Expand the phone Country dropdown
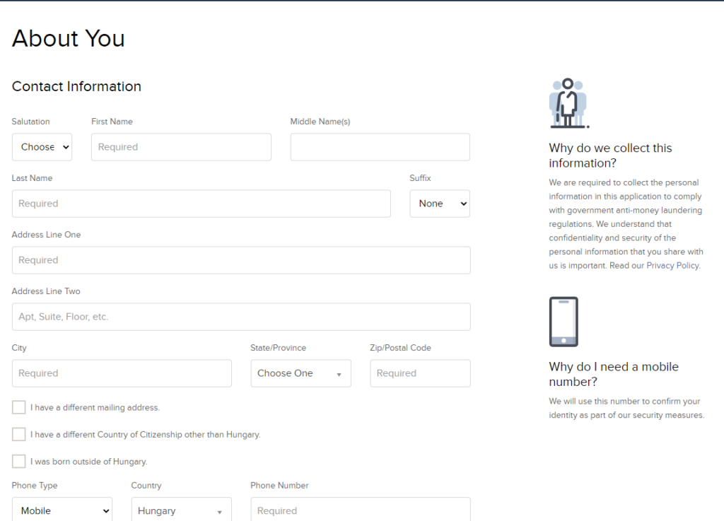 [x=181, y=510]
